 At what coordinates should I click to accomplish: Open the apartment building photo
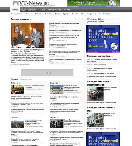pos(95,120)
